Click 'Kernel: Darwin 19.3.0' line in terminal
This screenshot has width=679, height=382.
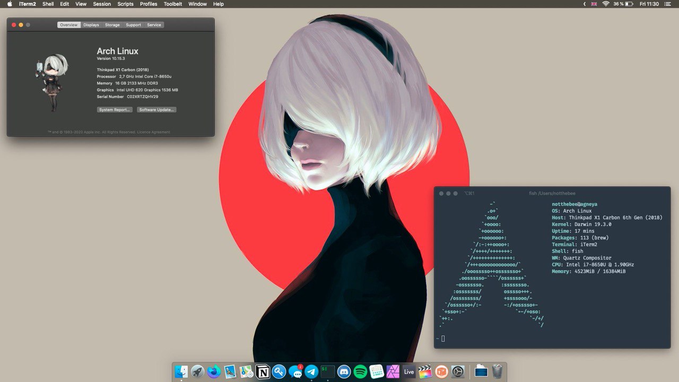tap(581, 224)
